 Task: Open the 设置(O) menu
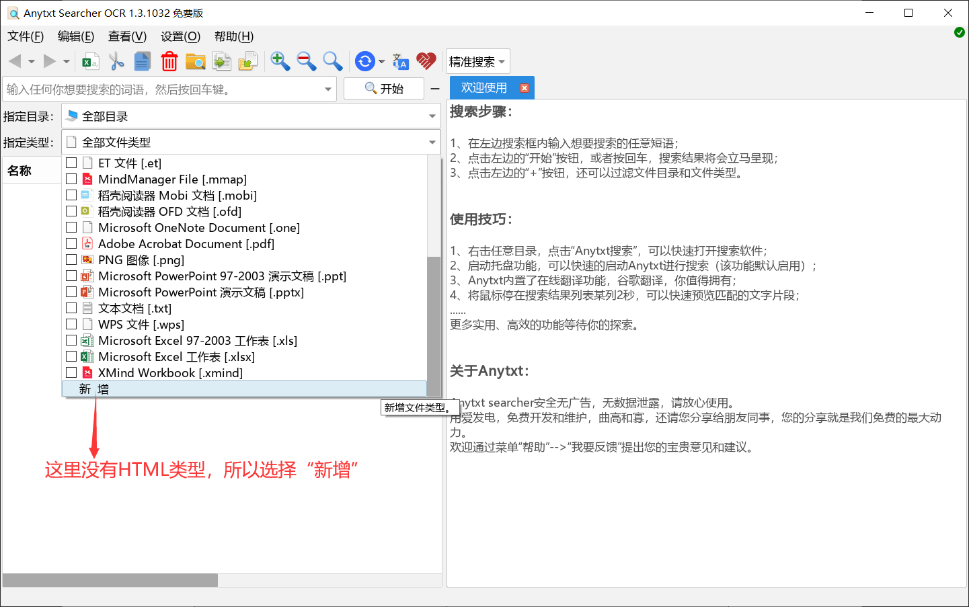click(x=180, y=36)
